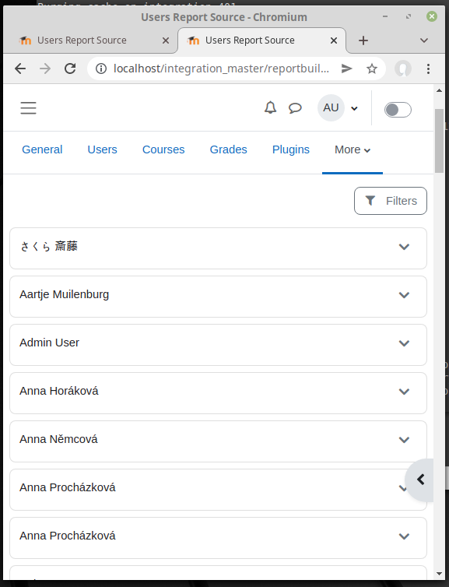Open the hamburger side menu
The height and width of the screenshot is (587, 449).
click(x=29, y=107)
